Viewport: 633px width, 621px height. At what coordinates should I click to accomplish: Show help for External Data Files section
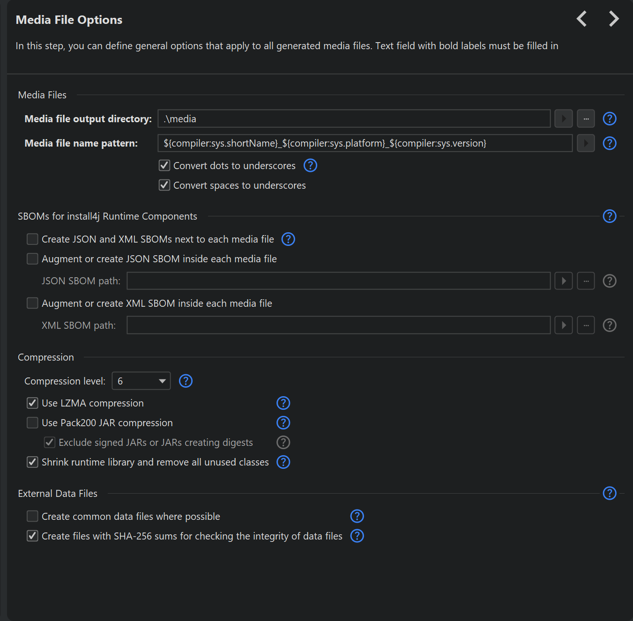[609, 493]
